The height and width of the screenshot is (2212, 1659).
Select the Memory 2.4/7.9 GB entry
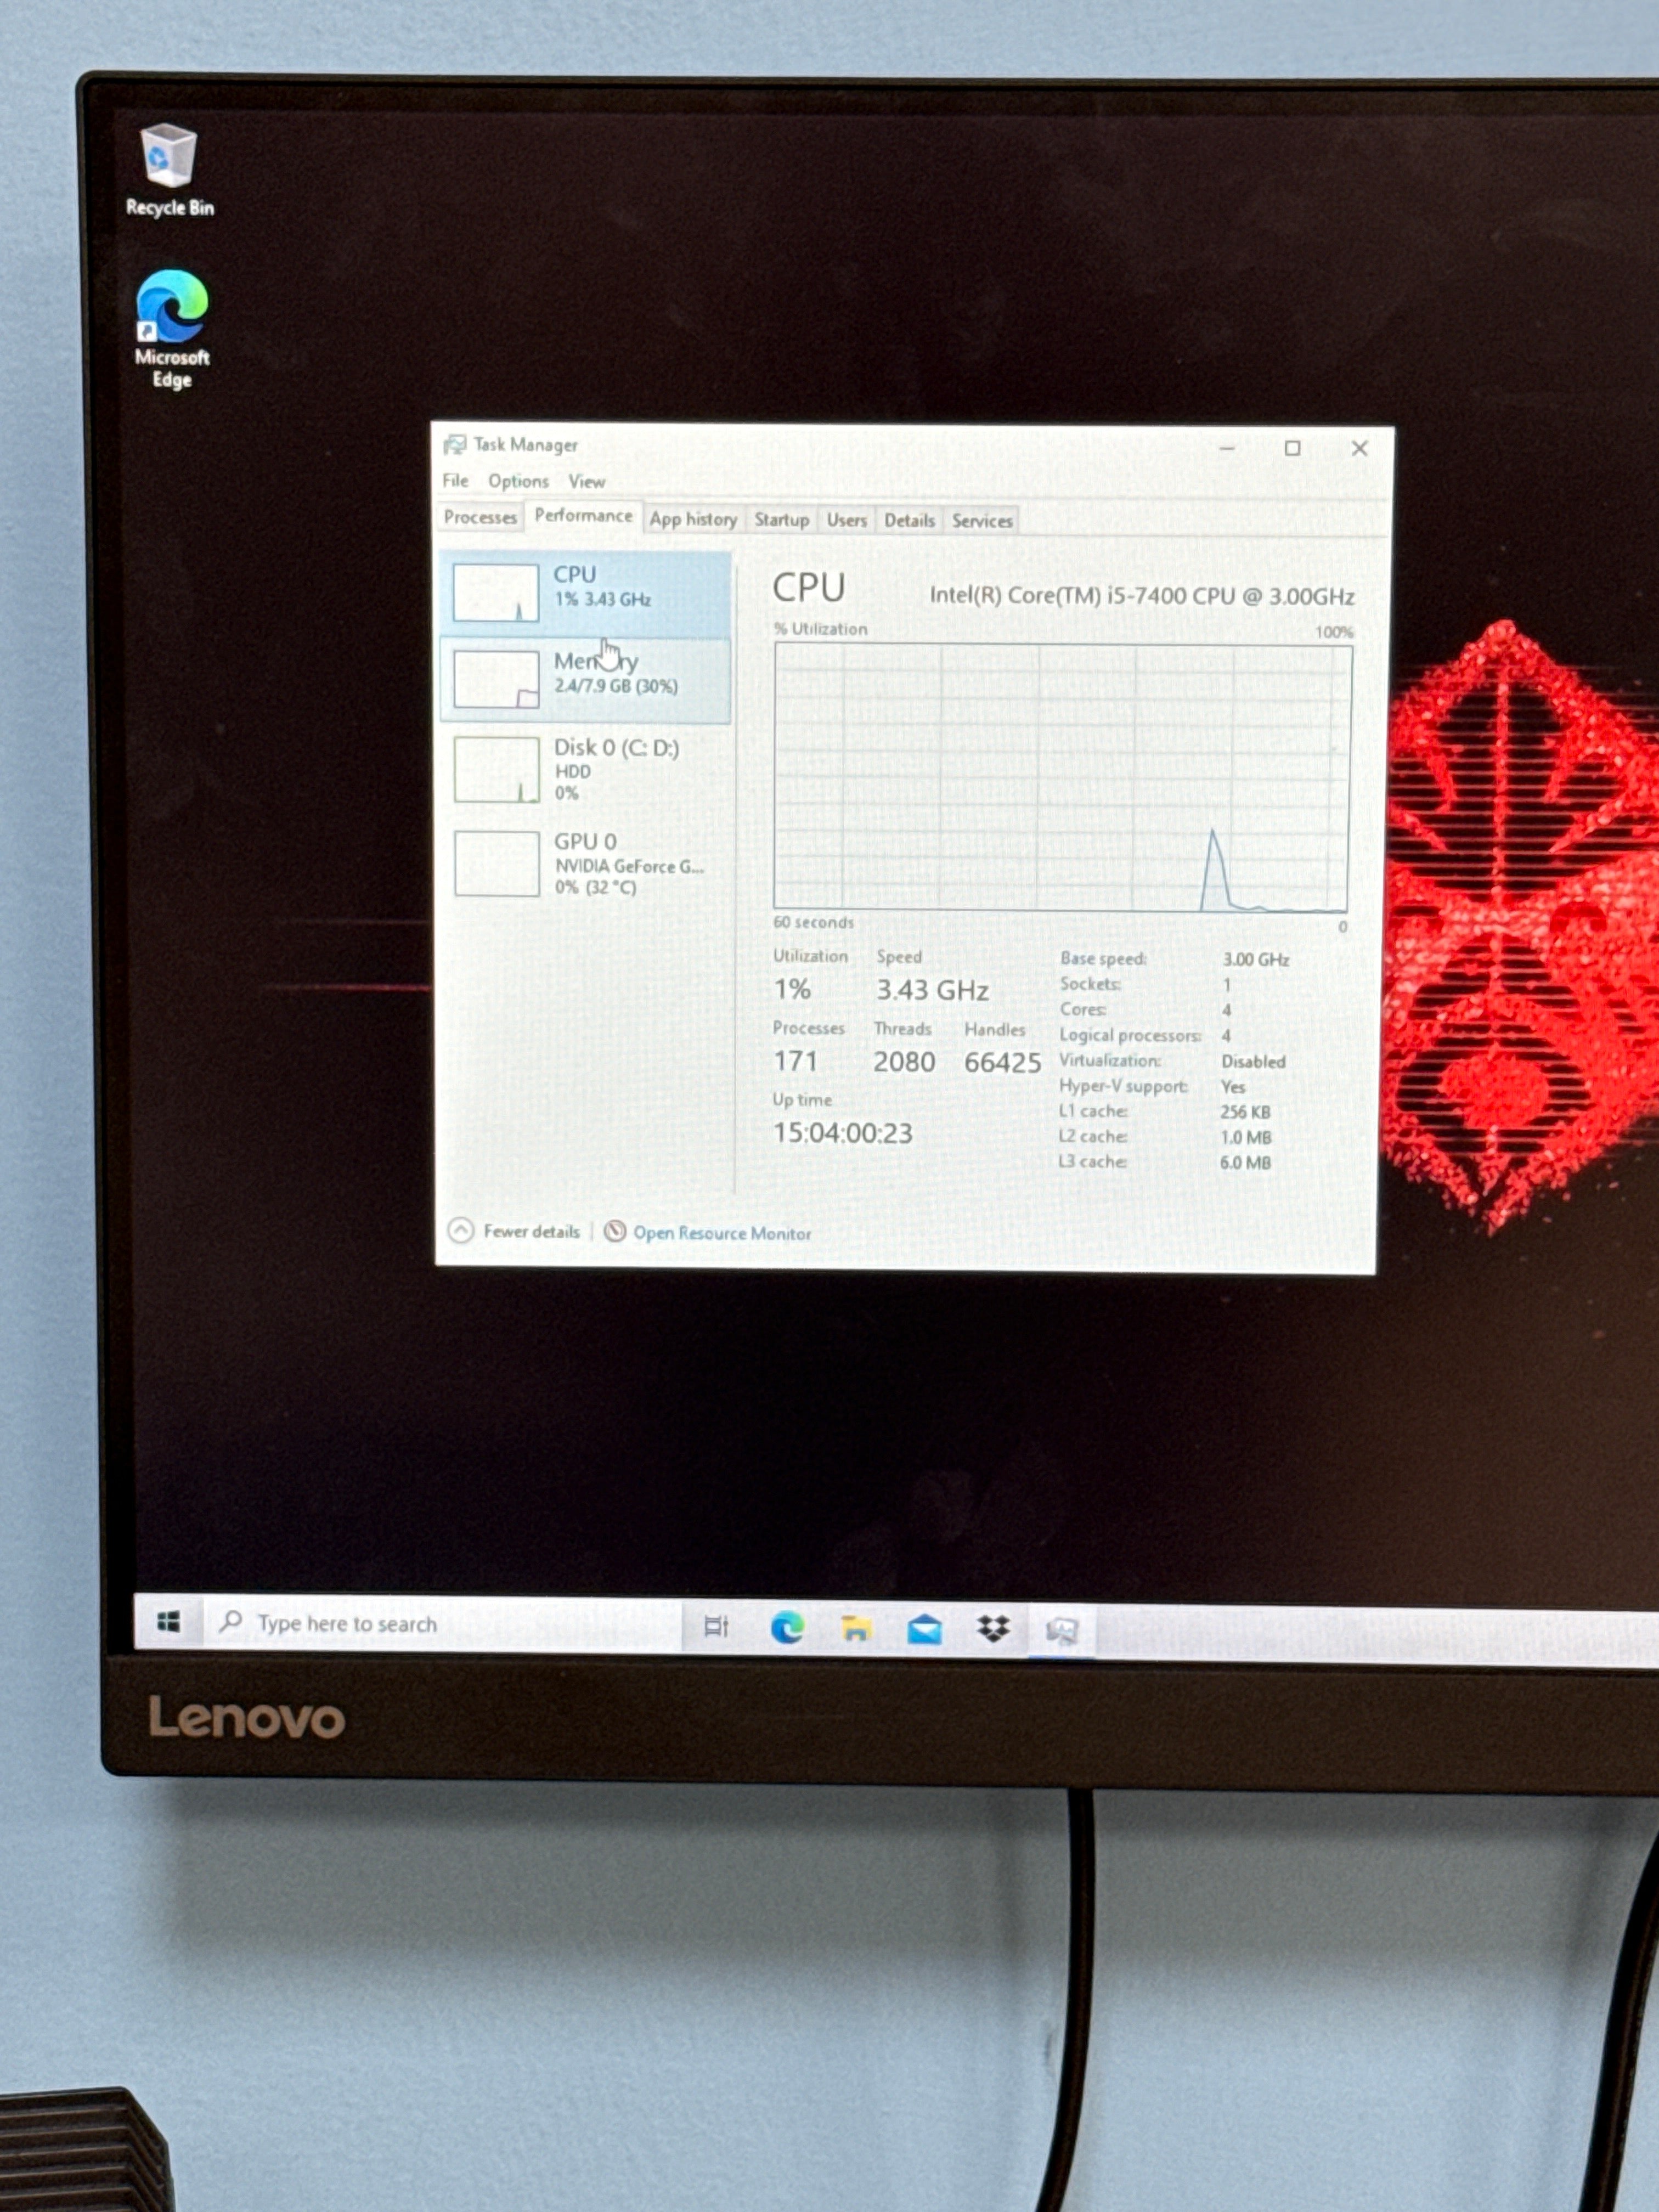[586, 680]
